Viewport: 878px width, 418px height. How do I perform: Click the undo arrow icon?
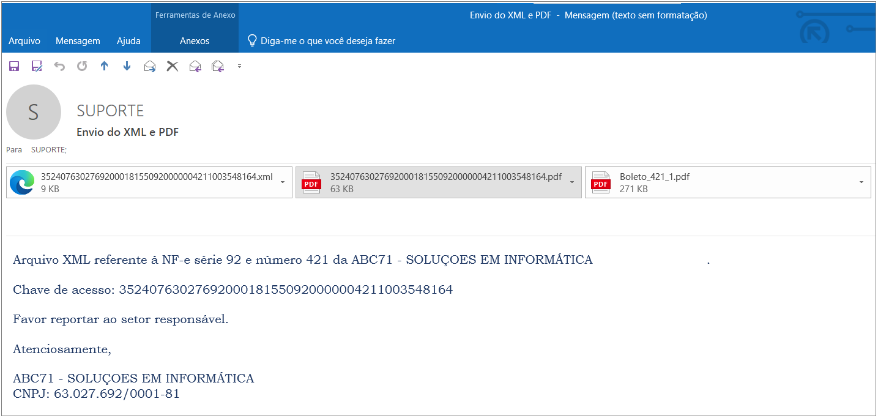click(x=59, y=66)
